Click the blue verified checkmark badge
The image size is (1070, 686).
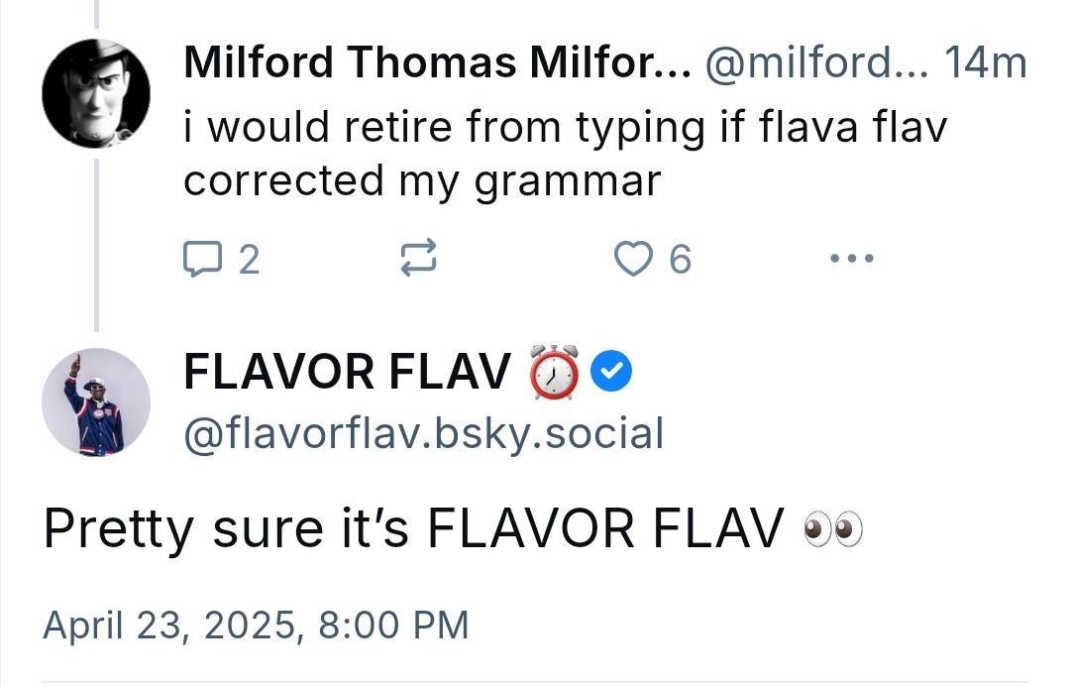(611, 371)
